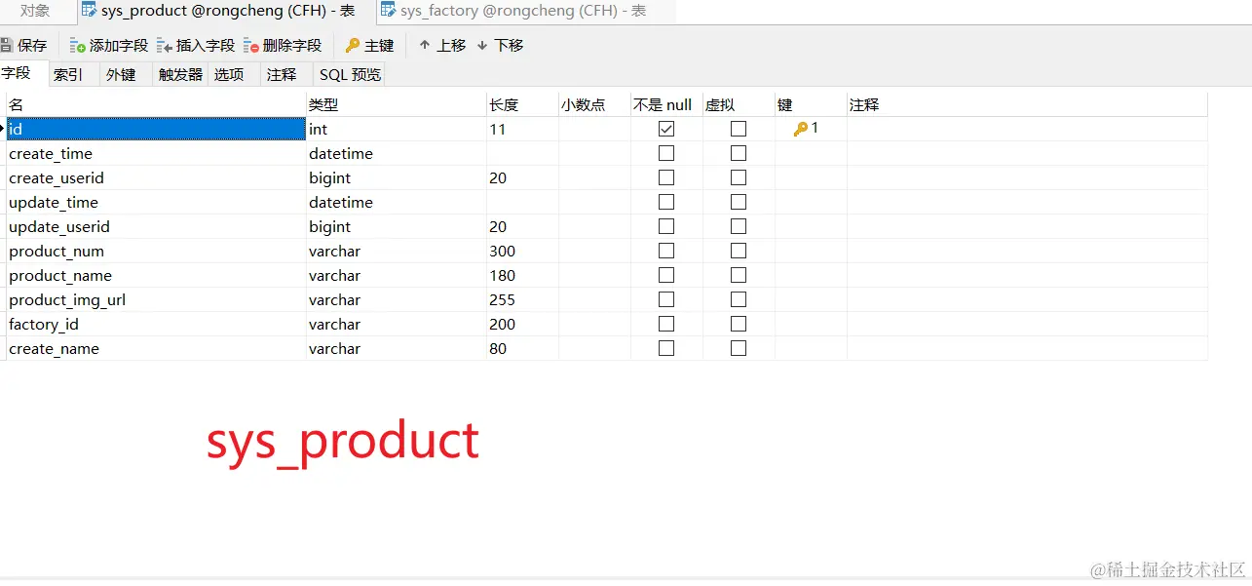Viewport: 1252px width, 586px height.
Task: Click the Move Up (上移) arrow icon
Action: coord(425,45)
